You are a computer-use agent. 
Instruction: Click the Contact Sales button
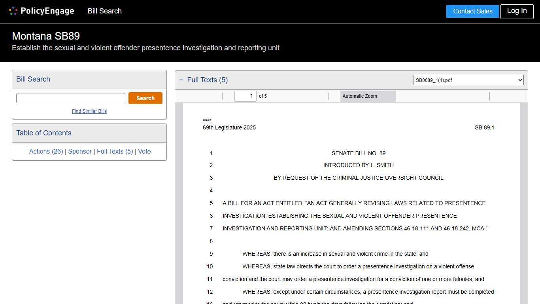click(472, 11)
